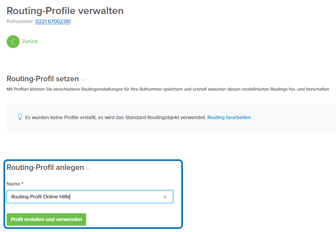Collapse the Routing-Profil anlegen chevron
336x232 pixels.
tap(89, 169)
